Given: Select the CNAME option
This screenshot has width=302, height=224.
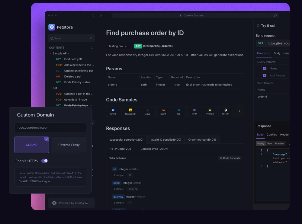Looking at the screenshot, I should [32, 145].
